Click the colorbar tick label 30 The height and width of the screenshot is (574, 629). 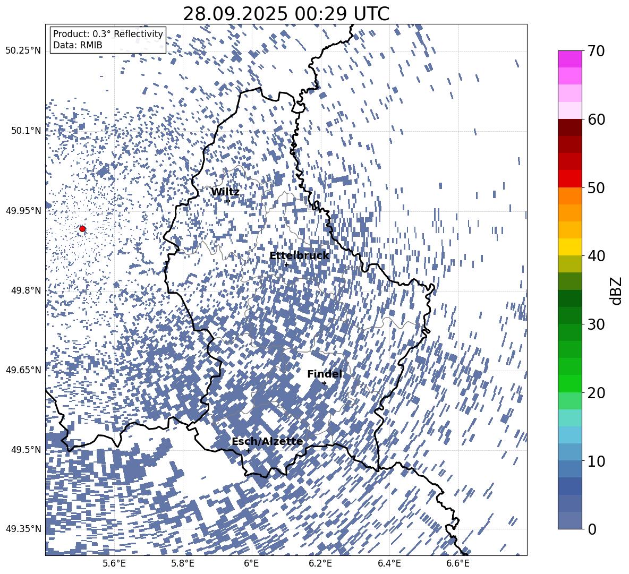(597, 324)
